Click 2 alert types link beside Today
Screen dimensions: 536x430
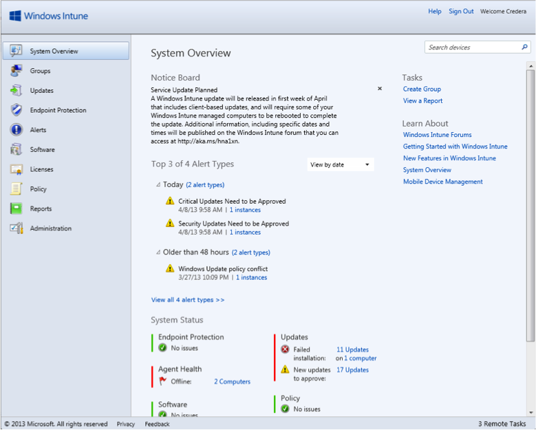coord(205,185)
